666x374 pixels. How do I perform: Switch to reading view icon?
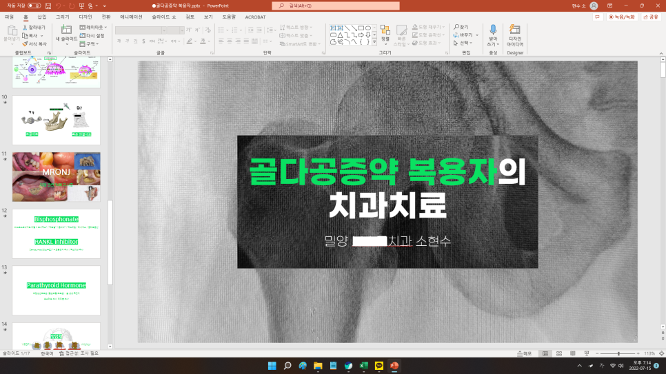(572, 353)
